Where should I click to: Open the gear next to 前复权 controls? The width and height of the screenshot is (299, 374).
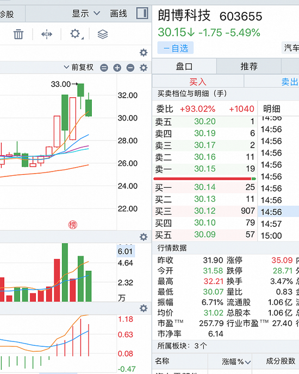pyautogui.click(x=144, y=68)
